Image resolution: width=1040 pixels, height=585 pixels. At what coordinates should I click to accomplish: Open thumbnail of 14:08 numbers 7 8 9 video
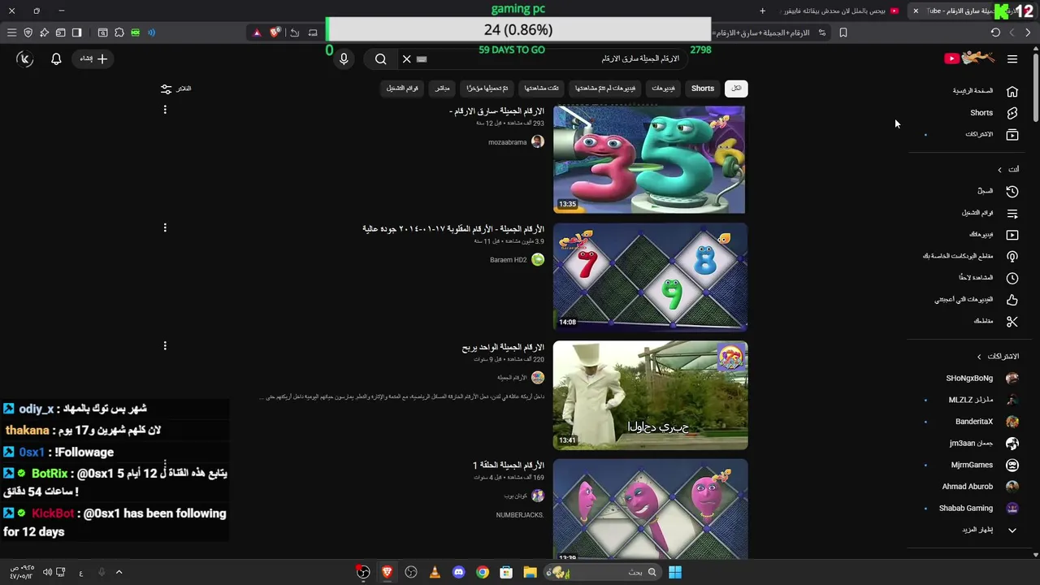[650, 277]
